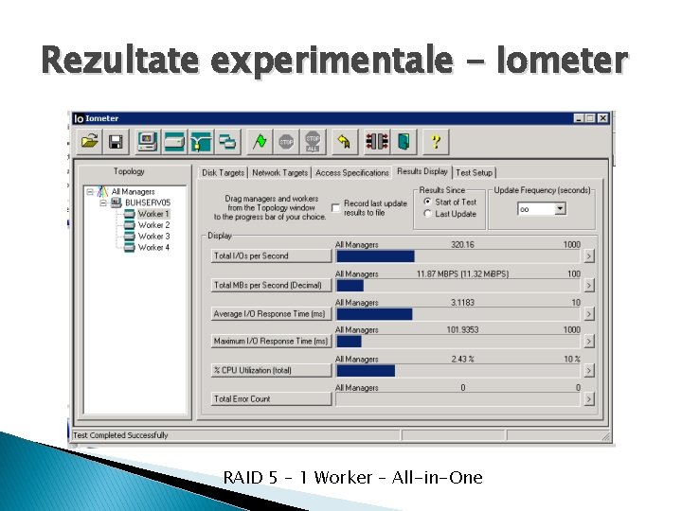
Task: Start new disk worker icon
Action: [x=174, y=142]
